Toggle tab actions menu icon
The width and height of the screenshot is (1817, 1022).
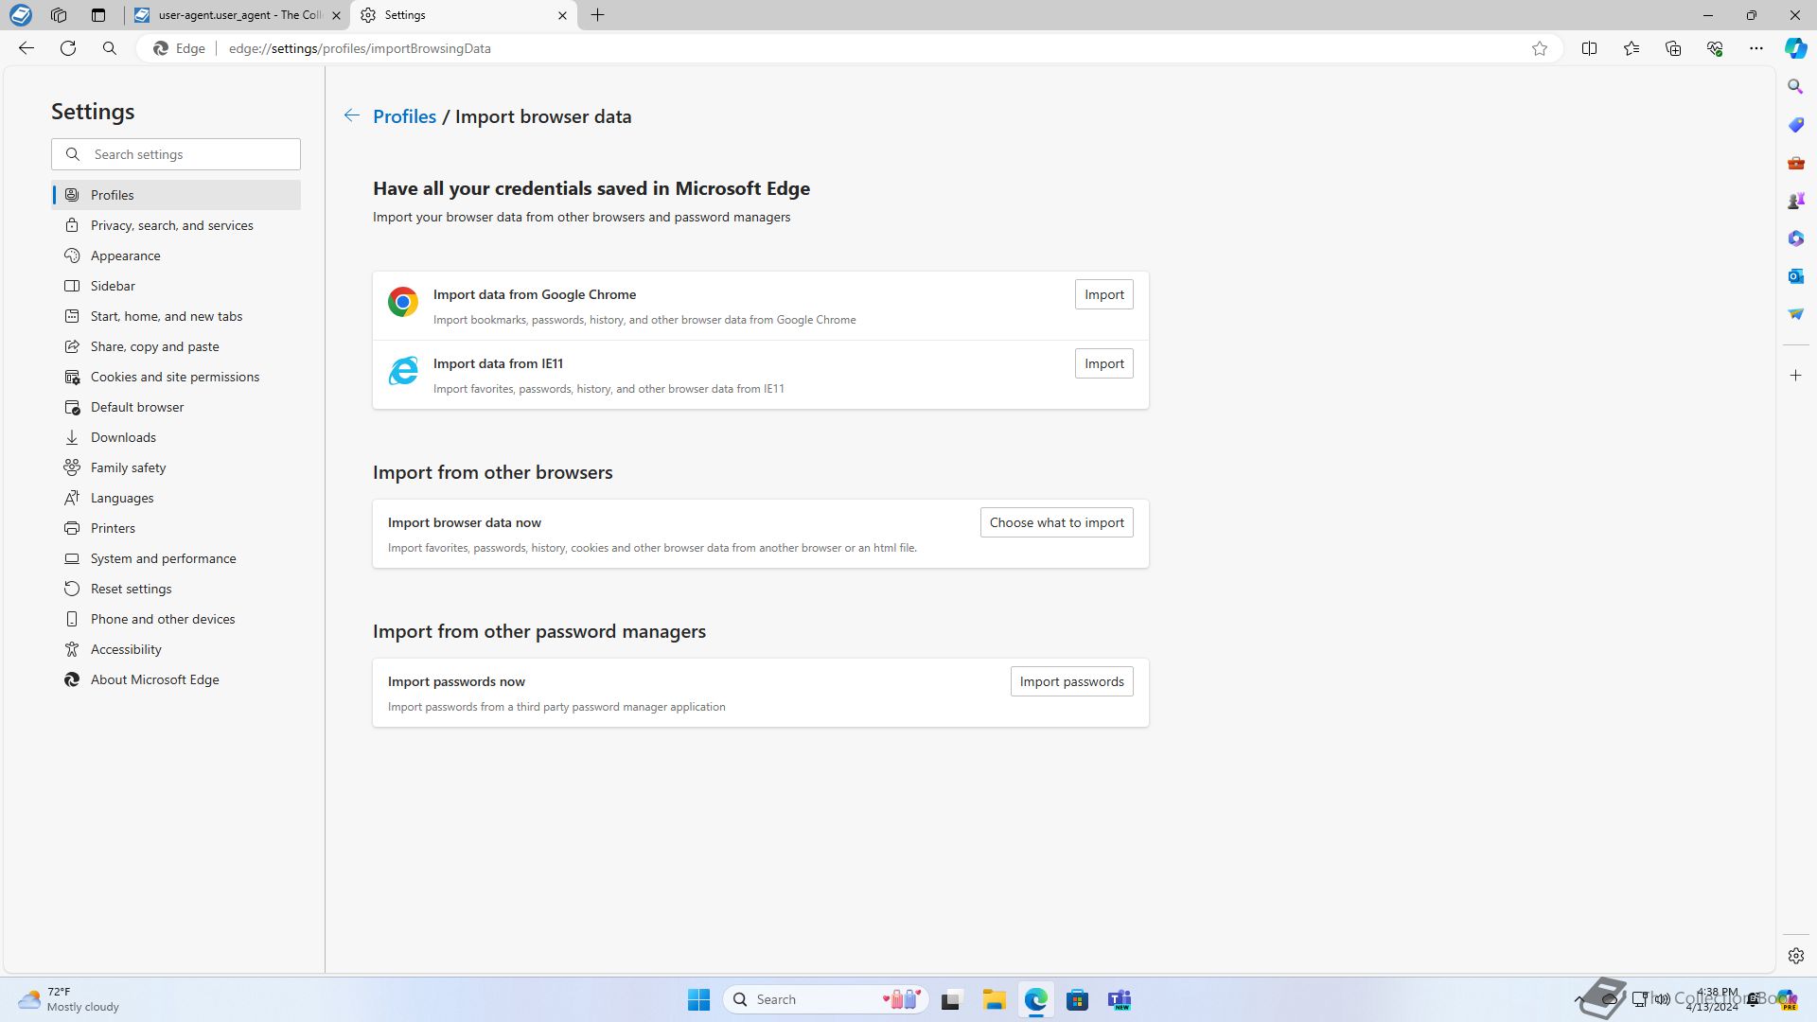[x=98, y=15]
